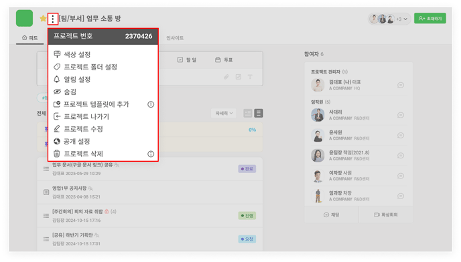
Task: Click chat icon next to 이차장 사원
Action: [401, 176]
